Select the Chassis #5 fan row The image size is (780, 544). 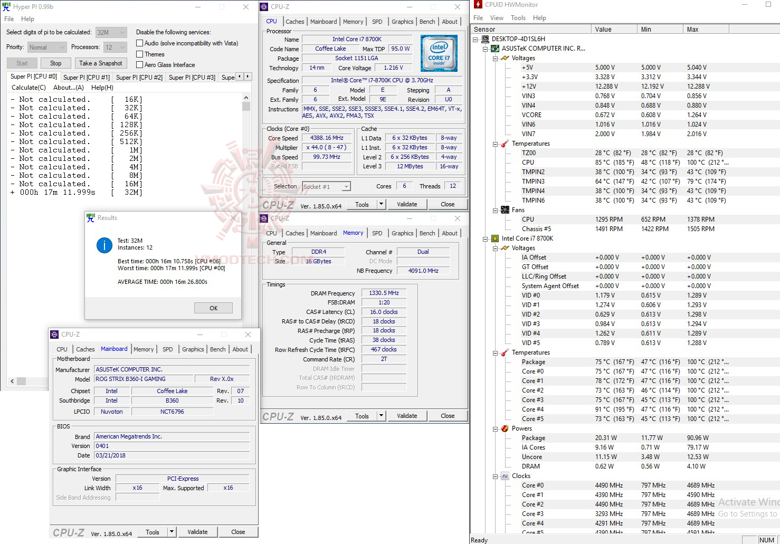625,229
